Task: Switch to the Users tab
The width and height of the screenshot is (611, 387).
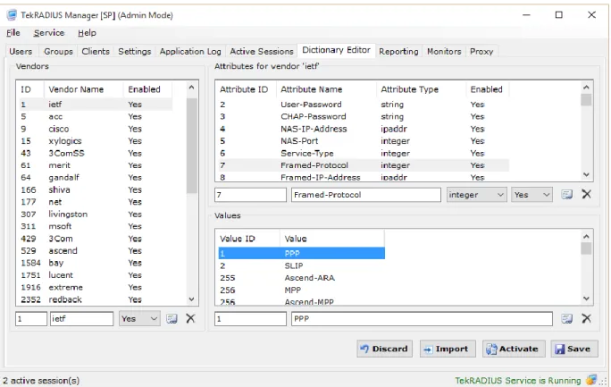Action: click(21, 52)
